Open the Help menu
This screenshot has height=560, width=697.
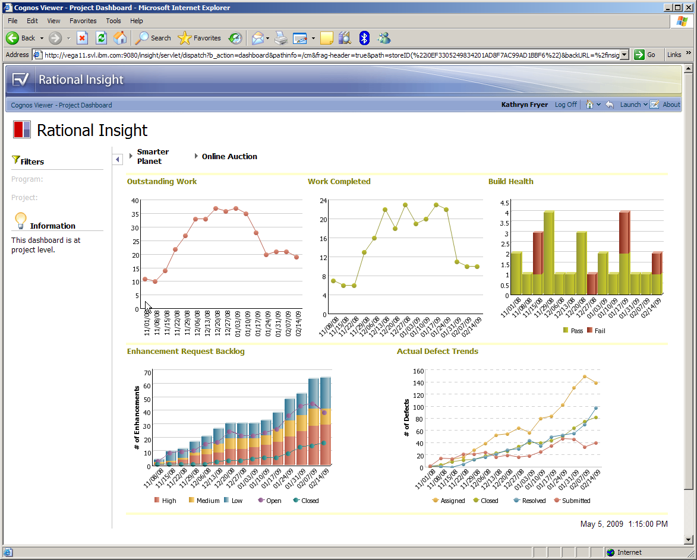click(137, 21)
